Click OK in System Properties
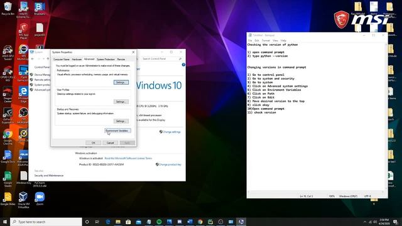Viewport: 402px width, 226px height. (93, 143)
